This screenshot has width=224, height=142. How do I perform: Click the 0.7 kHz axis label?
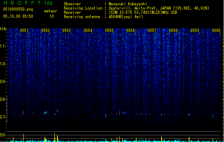click(3, 117)
